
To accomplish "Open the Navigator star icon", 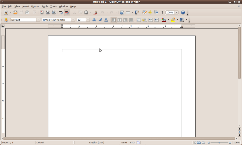I will pyautogui.click(x=150, y=12).
